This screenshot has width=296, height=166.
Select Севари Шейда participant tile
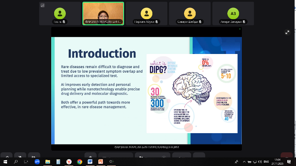[x=189, y=13]
